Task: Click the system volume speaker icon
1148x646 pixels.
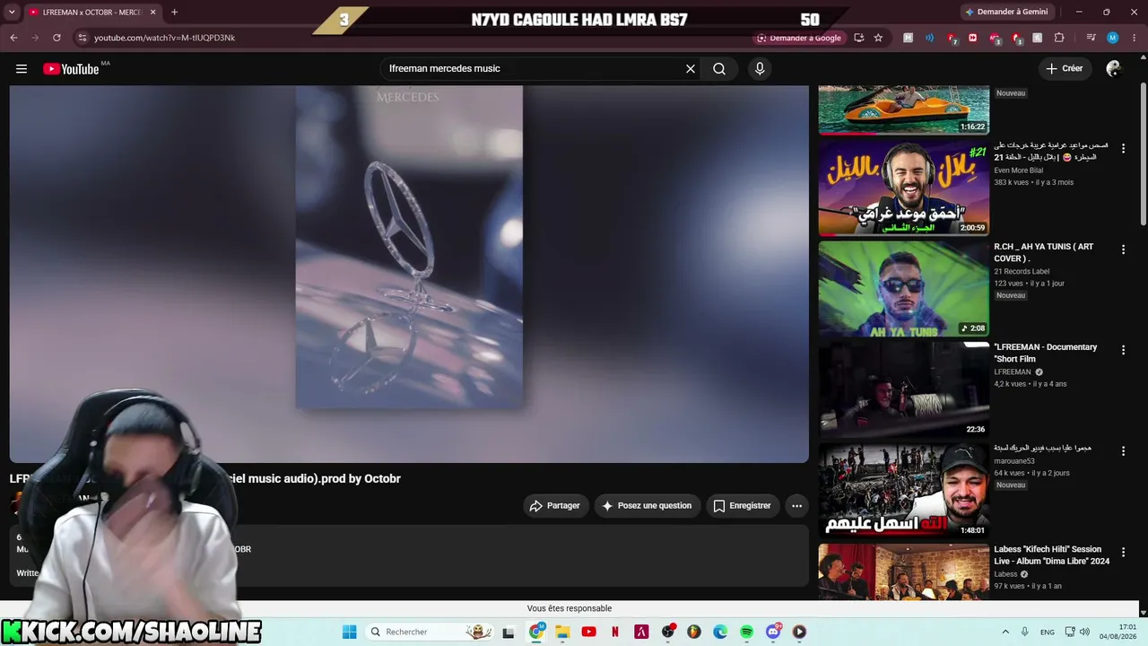Action: click(1084, 632)
